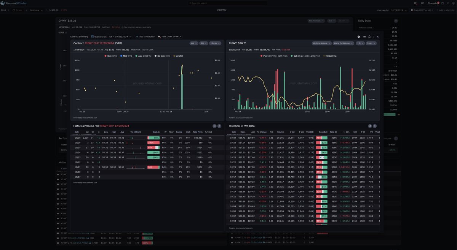Click first icon button in Historical Volume header
The height and width of the screenshot is (250, 457).
pyautogui.click(x=214, y=126)
